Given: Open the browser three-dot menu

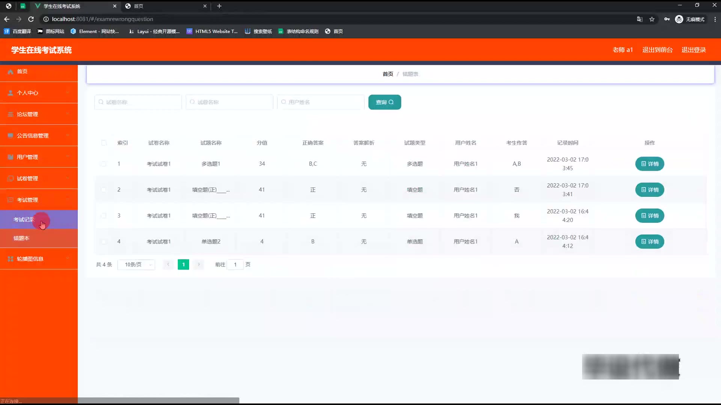Looking at the screenshot, I should [715, 19].
